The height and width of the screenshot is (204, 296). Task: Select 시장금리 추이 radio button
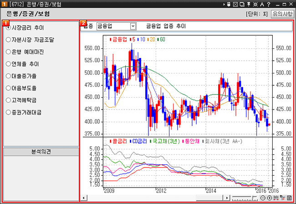click(8, 28)
